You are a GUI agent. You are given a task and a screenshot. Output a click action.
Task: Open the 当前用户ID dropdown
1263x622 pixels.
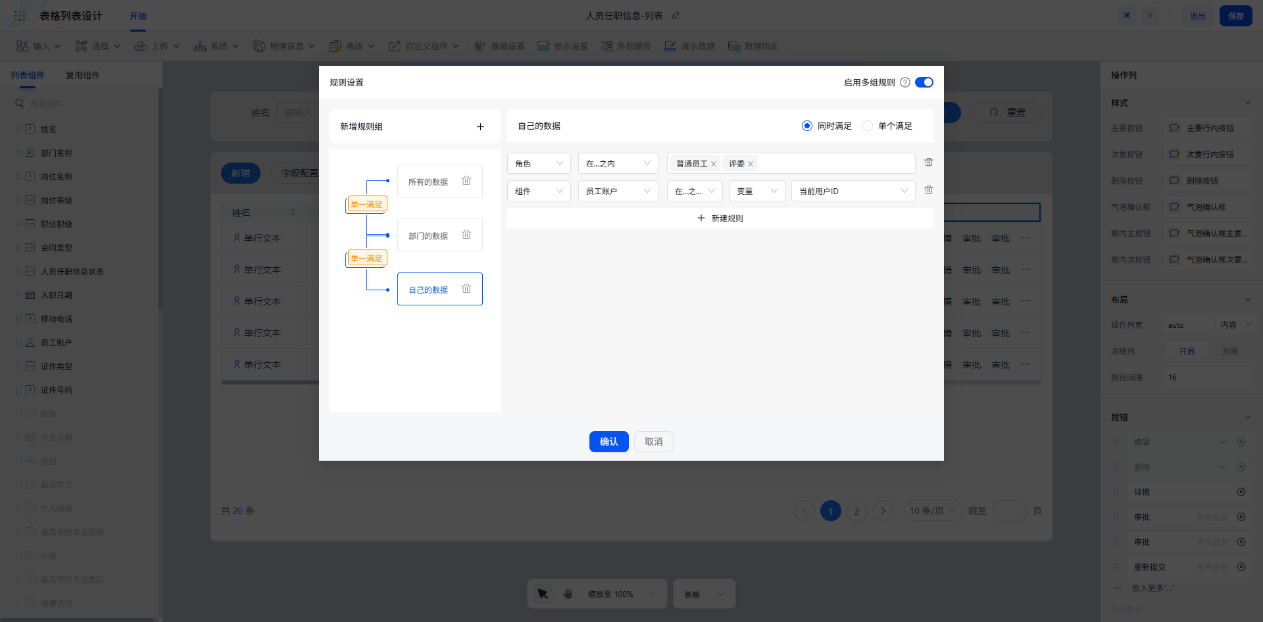[x=853, y=191]
